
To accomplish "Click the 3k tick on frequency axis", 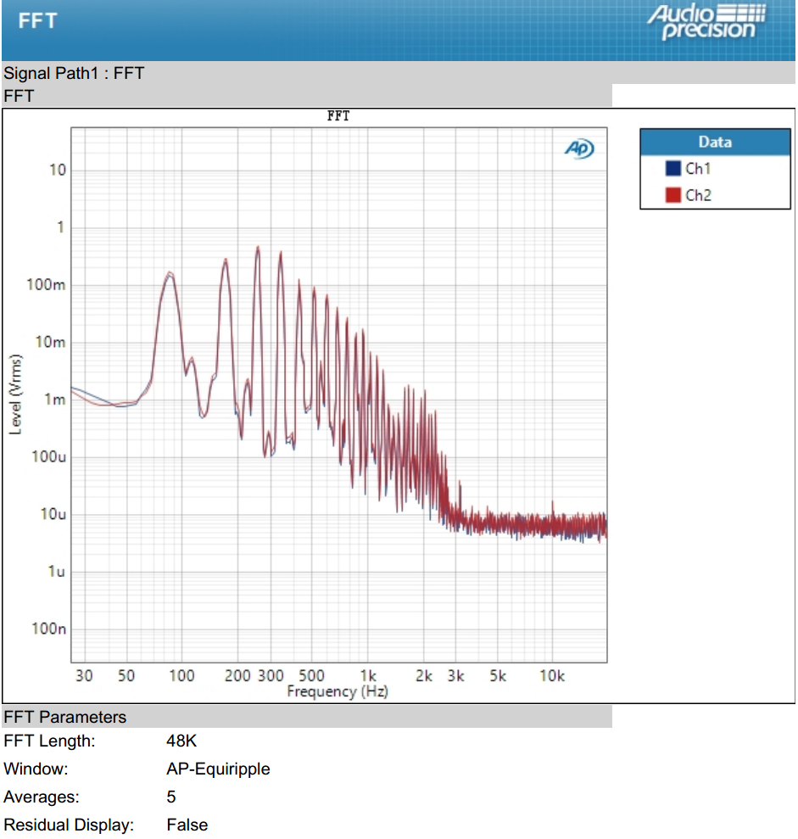I will 455,676.
